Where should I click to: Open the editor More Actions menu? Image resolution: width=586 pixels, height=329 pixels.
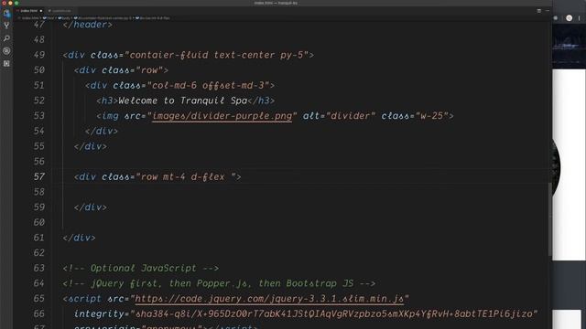[548, 11]
